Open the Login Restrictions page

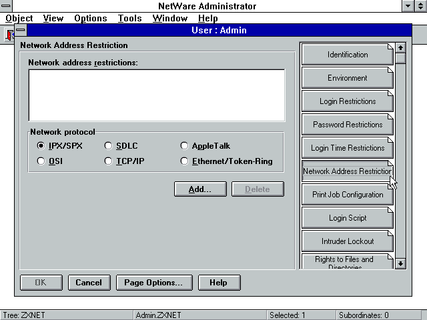(348, 101)
